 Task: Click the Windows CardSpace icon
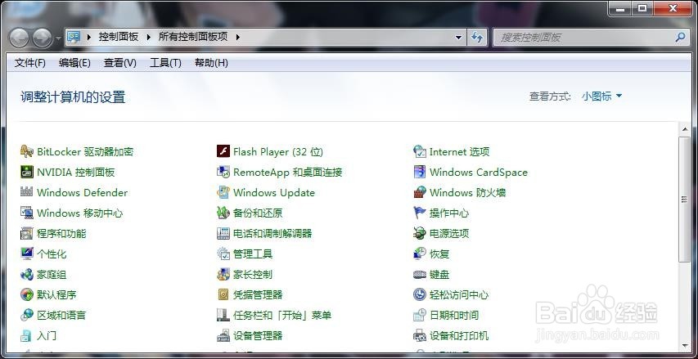pos(420,173)
